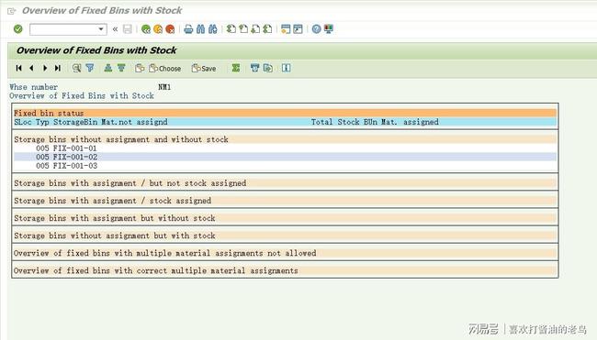Click the ABC Analysis icon
This screenshot has height=340, width=597.
pos(254,68)
